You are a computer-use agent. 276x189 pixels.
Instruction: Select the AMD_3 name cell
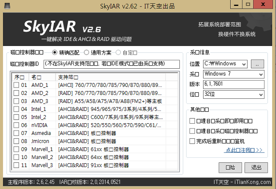[40, 101]
